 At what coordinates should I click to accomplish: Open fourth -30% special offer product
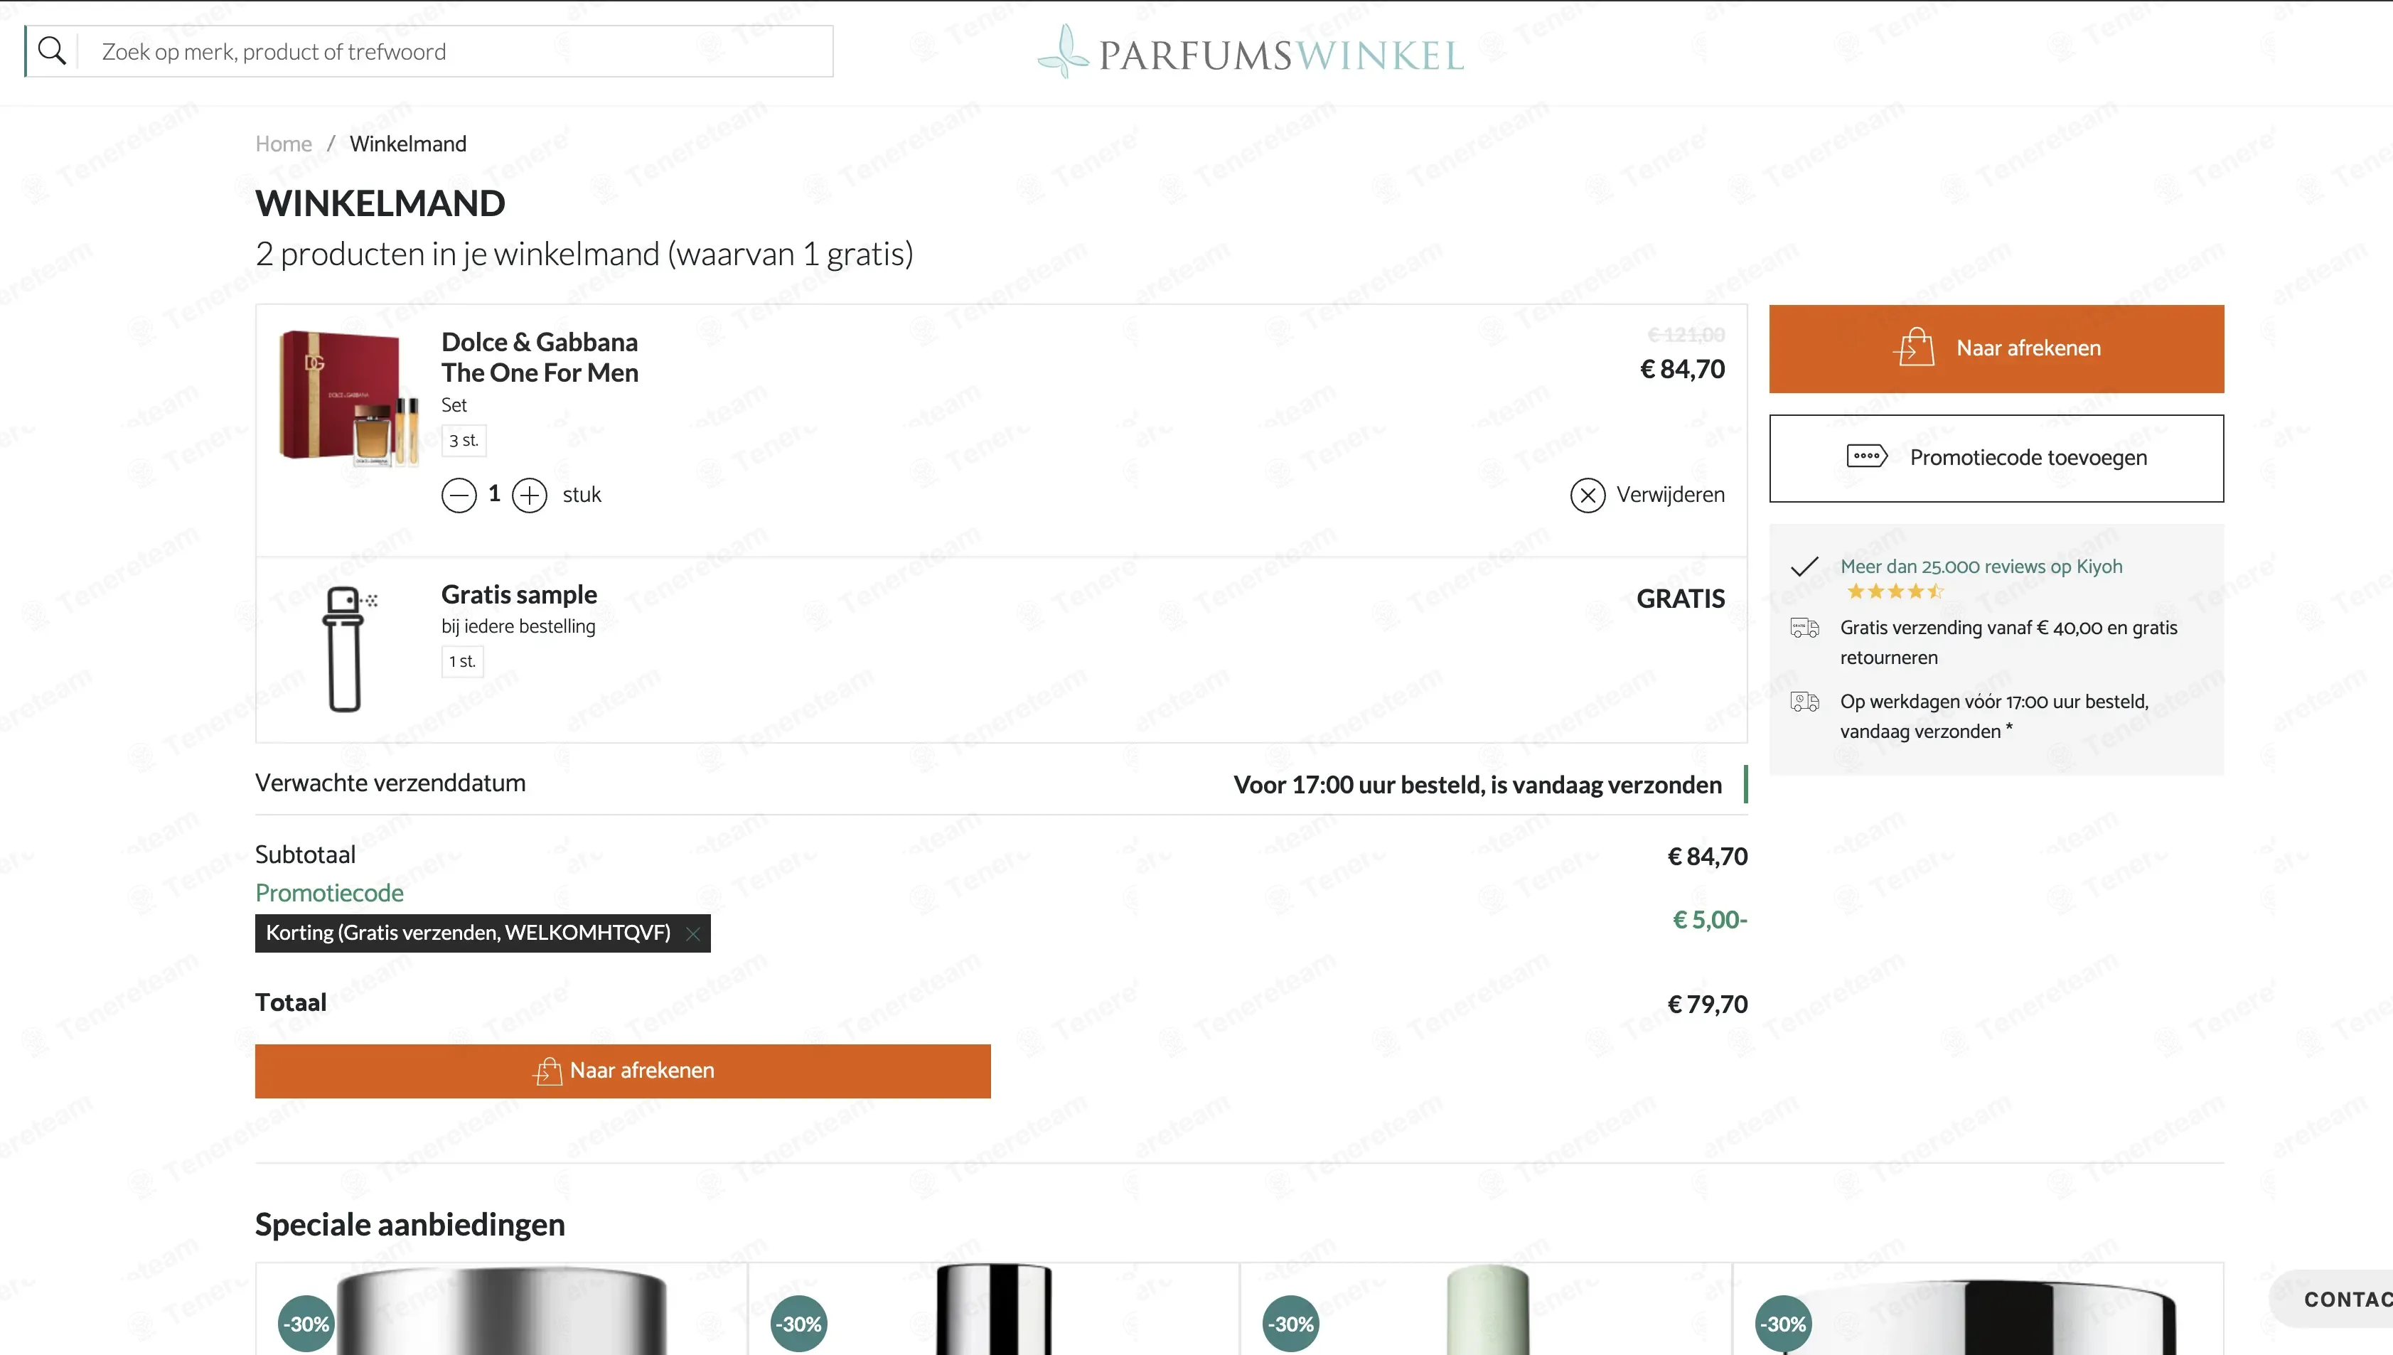[x=1978, y=1309]
